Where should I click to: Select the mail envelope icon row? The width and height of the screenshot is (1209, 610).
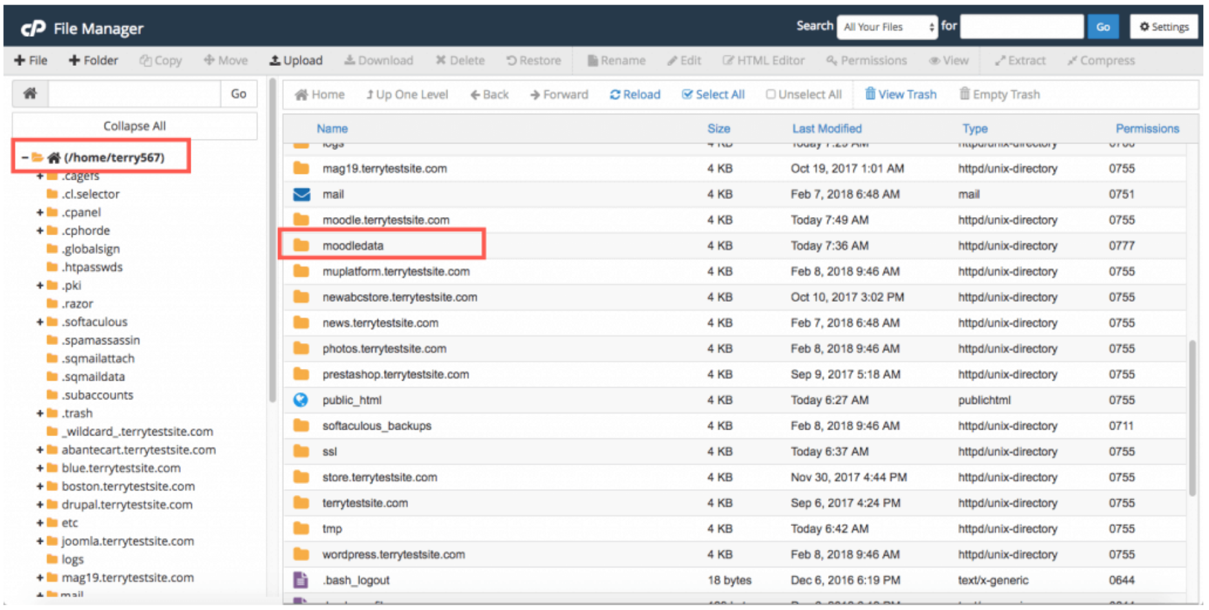tap(301, 194)
